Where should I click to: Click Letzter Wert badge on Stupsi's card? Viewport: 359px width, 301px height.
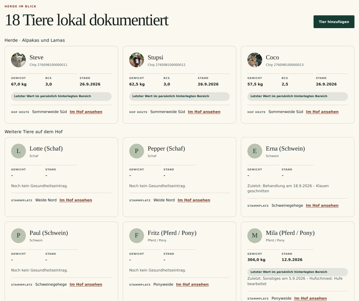point(179,96)
